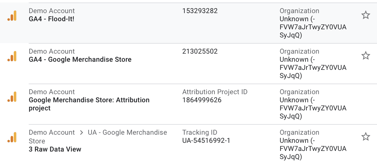This screenshot has height=164, width=377.
Task: Click Analytics icon beside 3 Raw Data View
Action: click(12, 138)
